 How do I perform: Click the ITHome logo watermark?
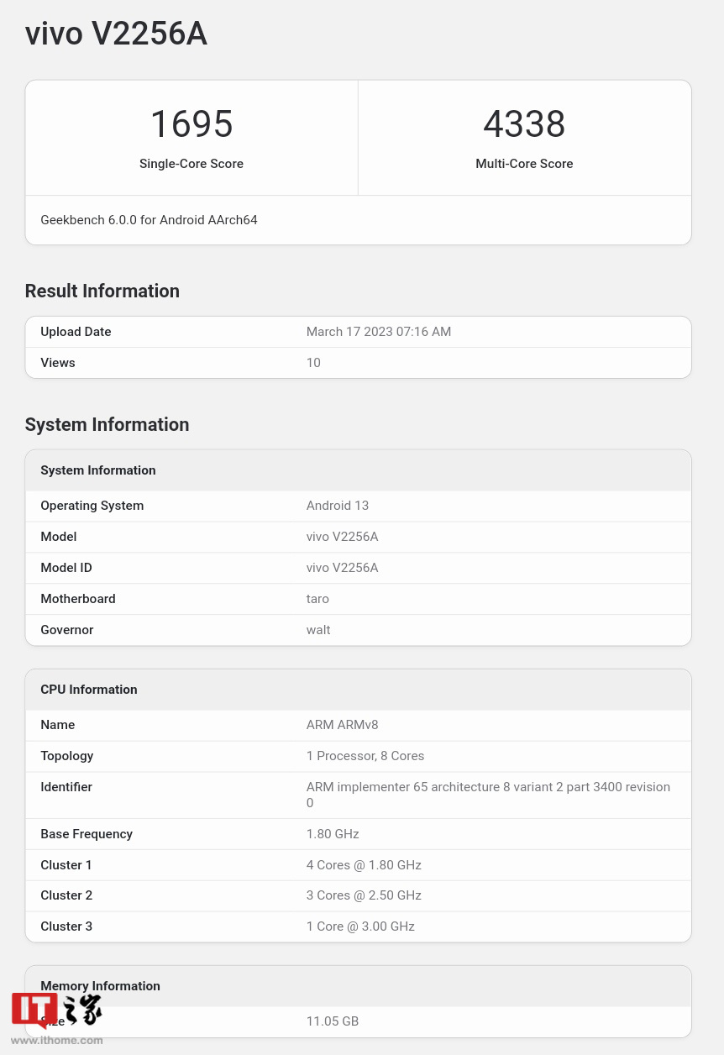pyautogui.click(x=57, y=1018)
